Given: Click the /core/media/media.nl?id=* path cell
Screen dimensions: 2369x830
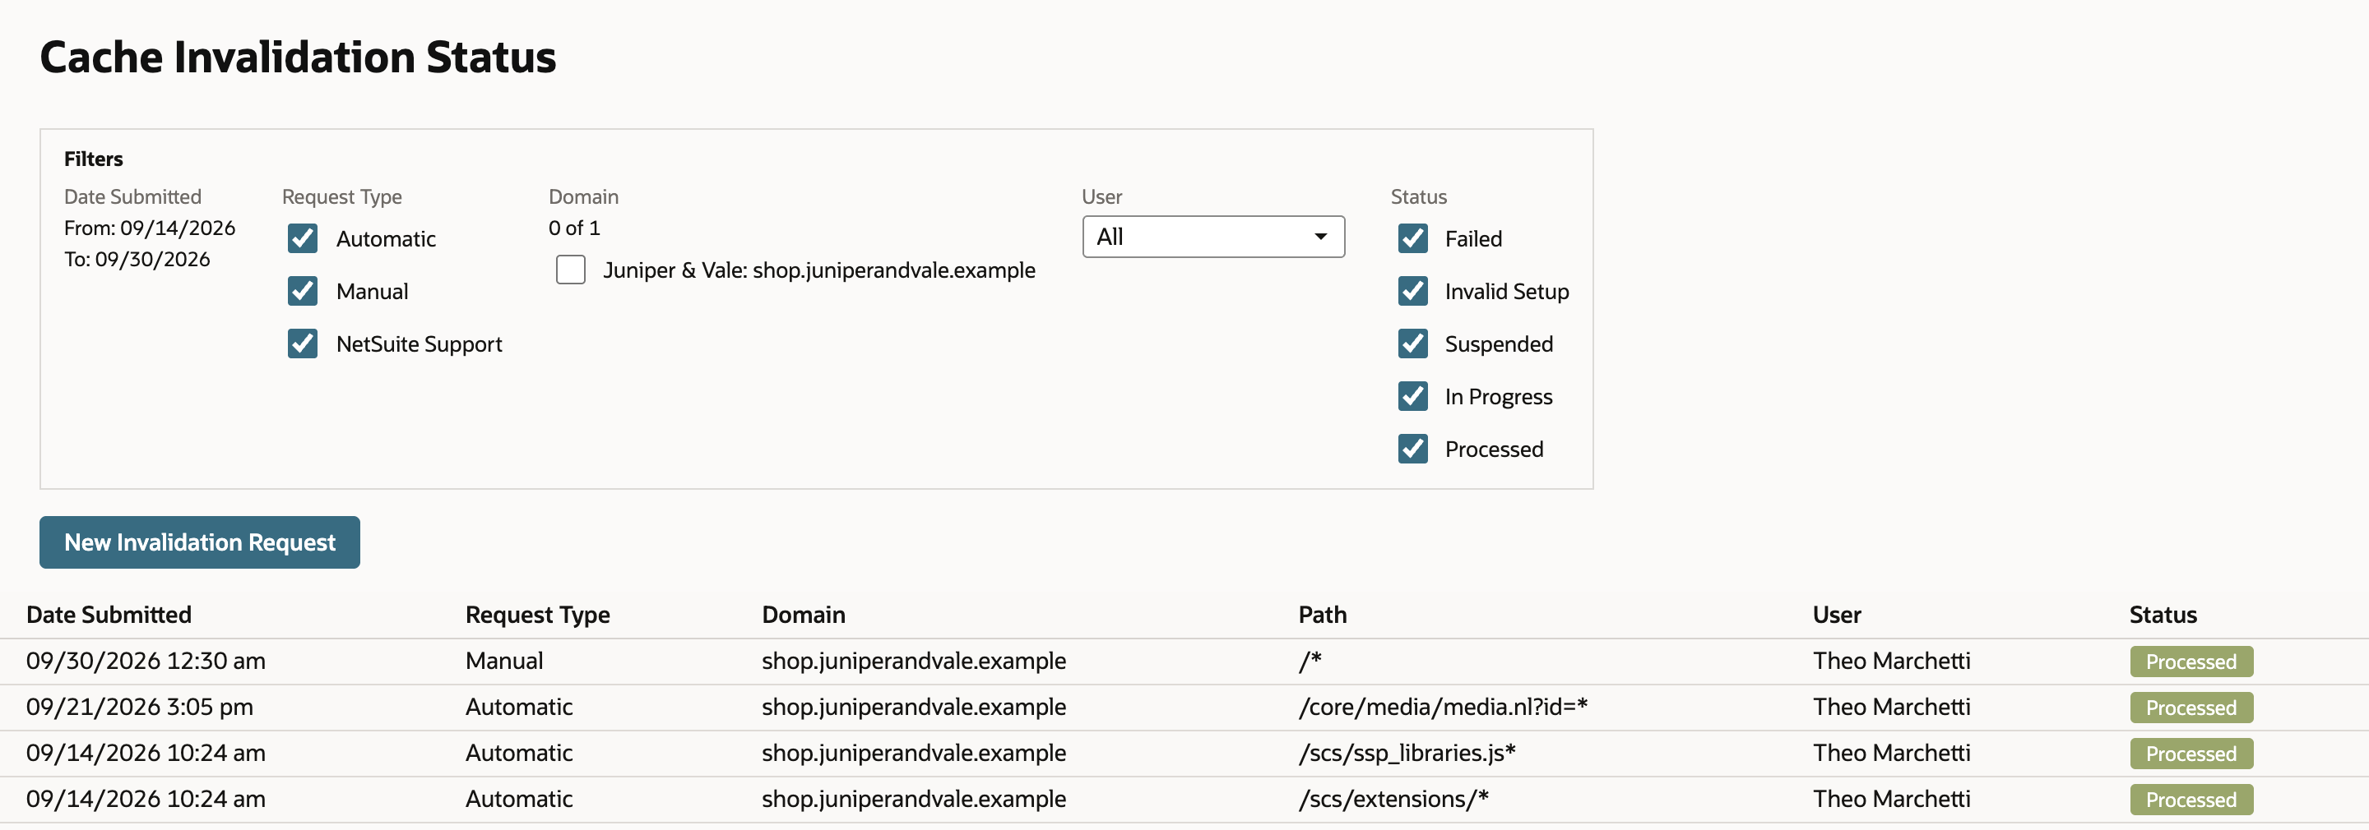Looking at the screenshot, I should (x=1443, y=707).
